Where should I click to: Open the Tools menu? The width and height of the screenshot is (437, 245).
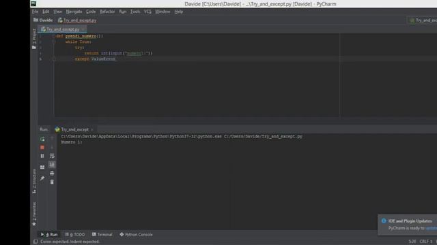click(135, 12)
